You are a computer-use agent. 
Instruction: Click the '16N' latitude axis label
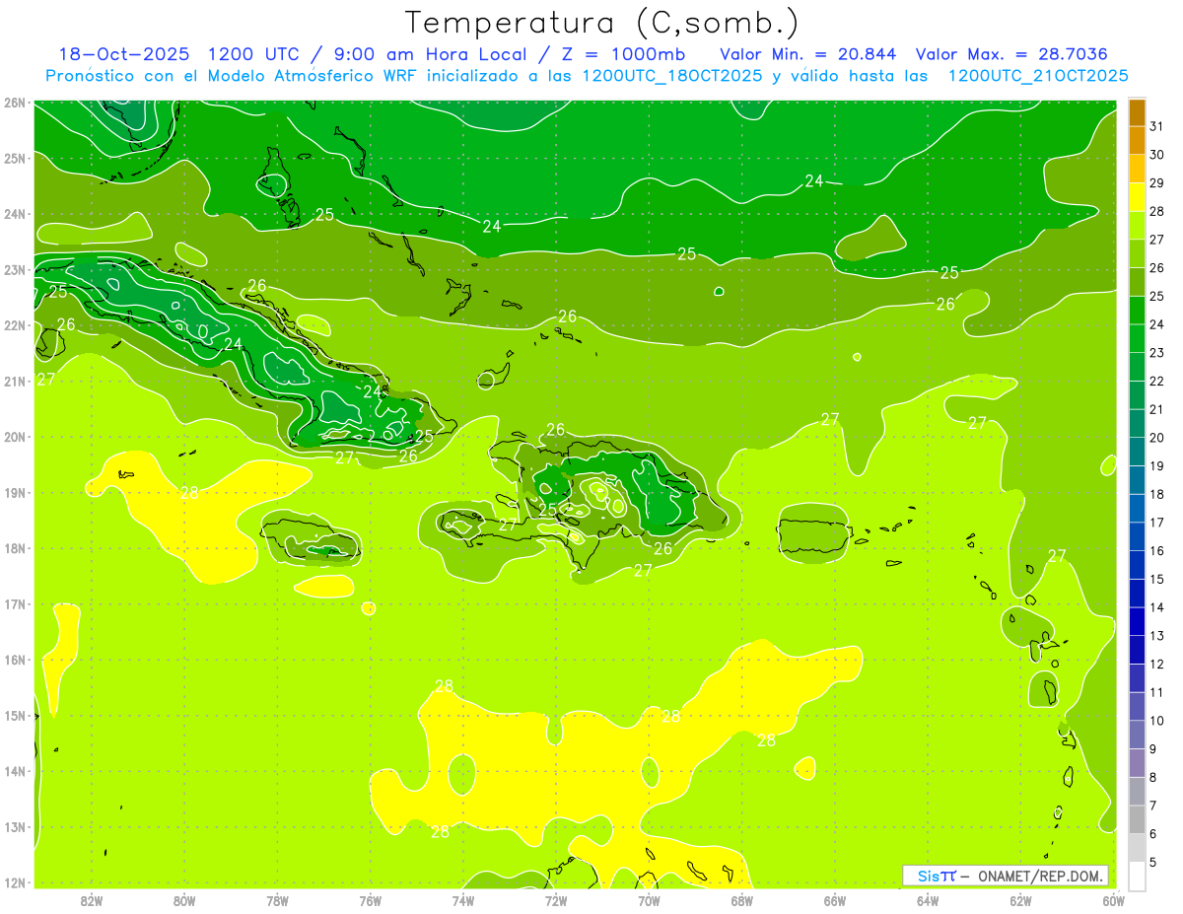pos(15,660)
